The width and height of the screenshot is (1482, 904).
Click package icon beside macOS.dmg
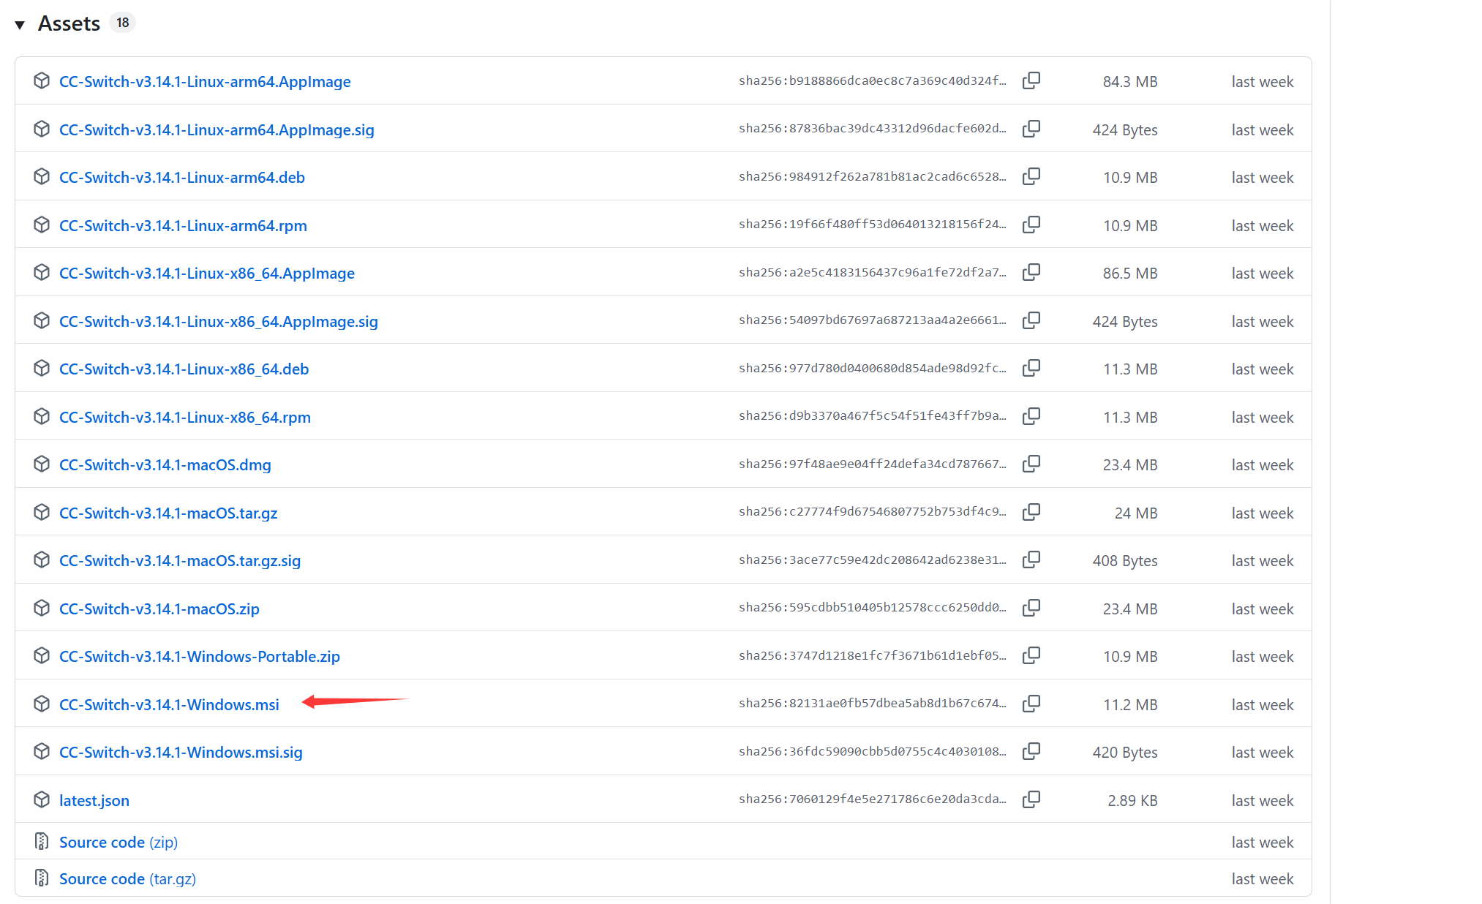pyautogui.click(x=42, y=464)
